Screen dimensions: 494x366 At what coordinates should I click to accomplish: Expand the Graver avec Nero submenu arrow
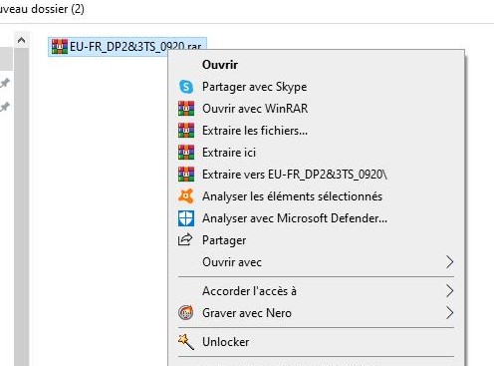tap(449, 313)
